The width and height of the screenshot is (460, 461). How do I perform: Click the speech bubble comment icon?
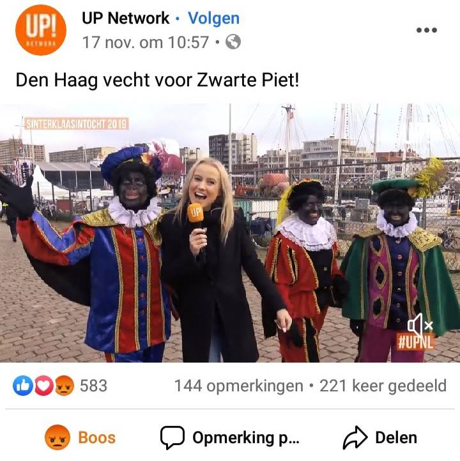pos(172,437)
